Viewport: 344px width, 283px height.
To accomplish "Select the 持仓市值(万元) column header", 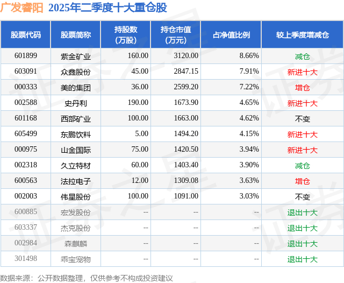I will [x=176, y=34].
